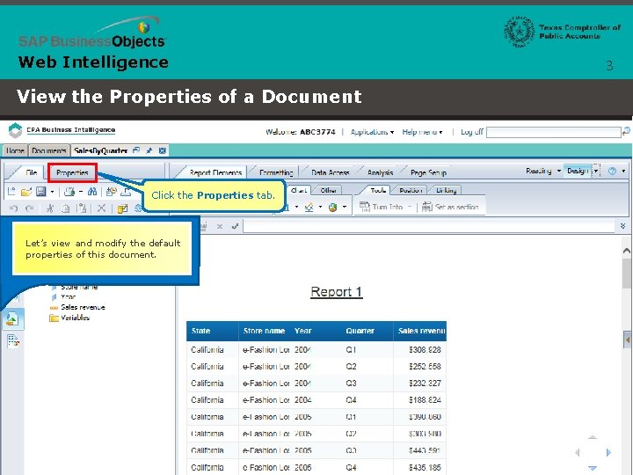Select Sales revenue measure in tree
Screen dimensions: 633x475
[83, 307]
